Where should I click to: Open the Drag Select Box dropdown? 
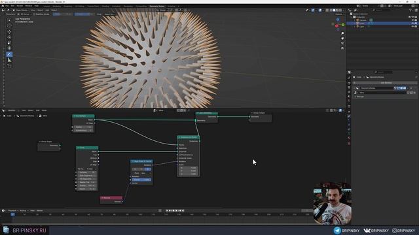(109, 14)
